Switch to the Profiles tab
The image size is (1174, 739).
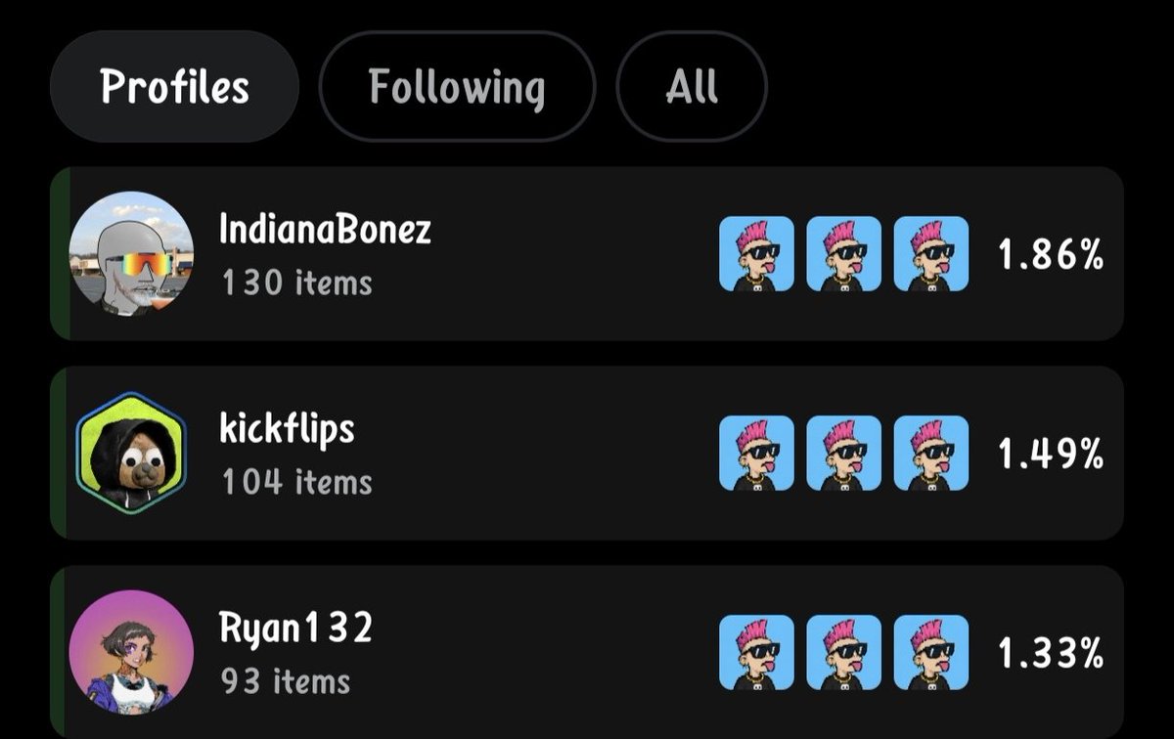[x=174, y=87]
